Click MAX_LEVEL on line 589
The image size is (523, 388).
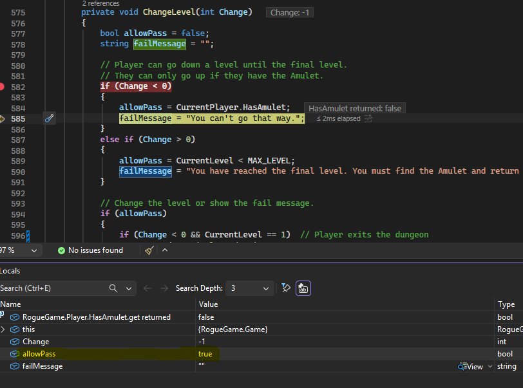pyautogui.click(x=269, y=161)
